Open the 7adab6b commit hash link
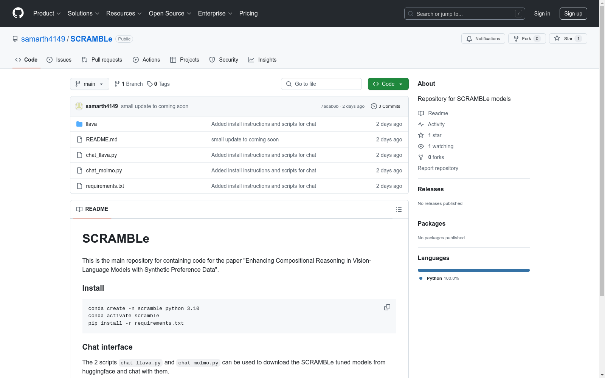Viewport: 605px width, 378px height. (x=330, y=106)
